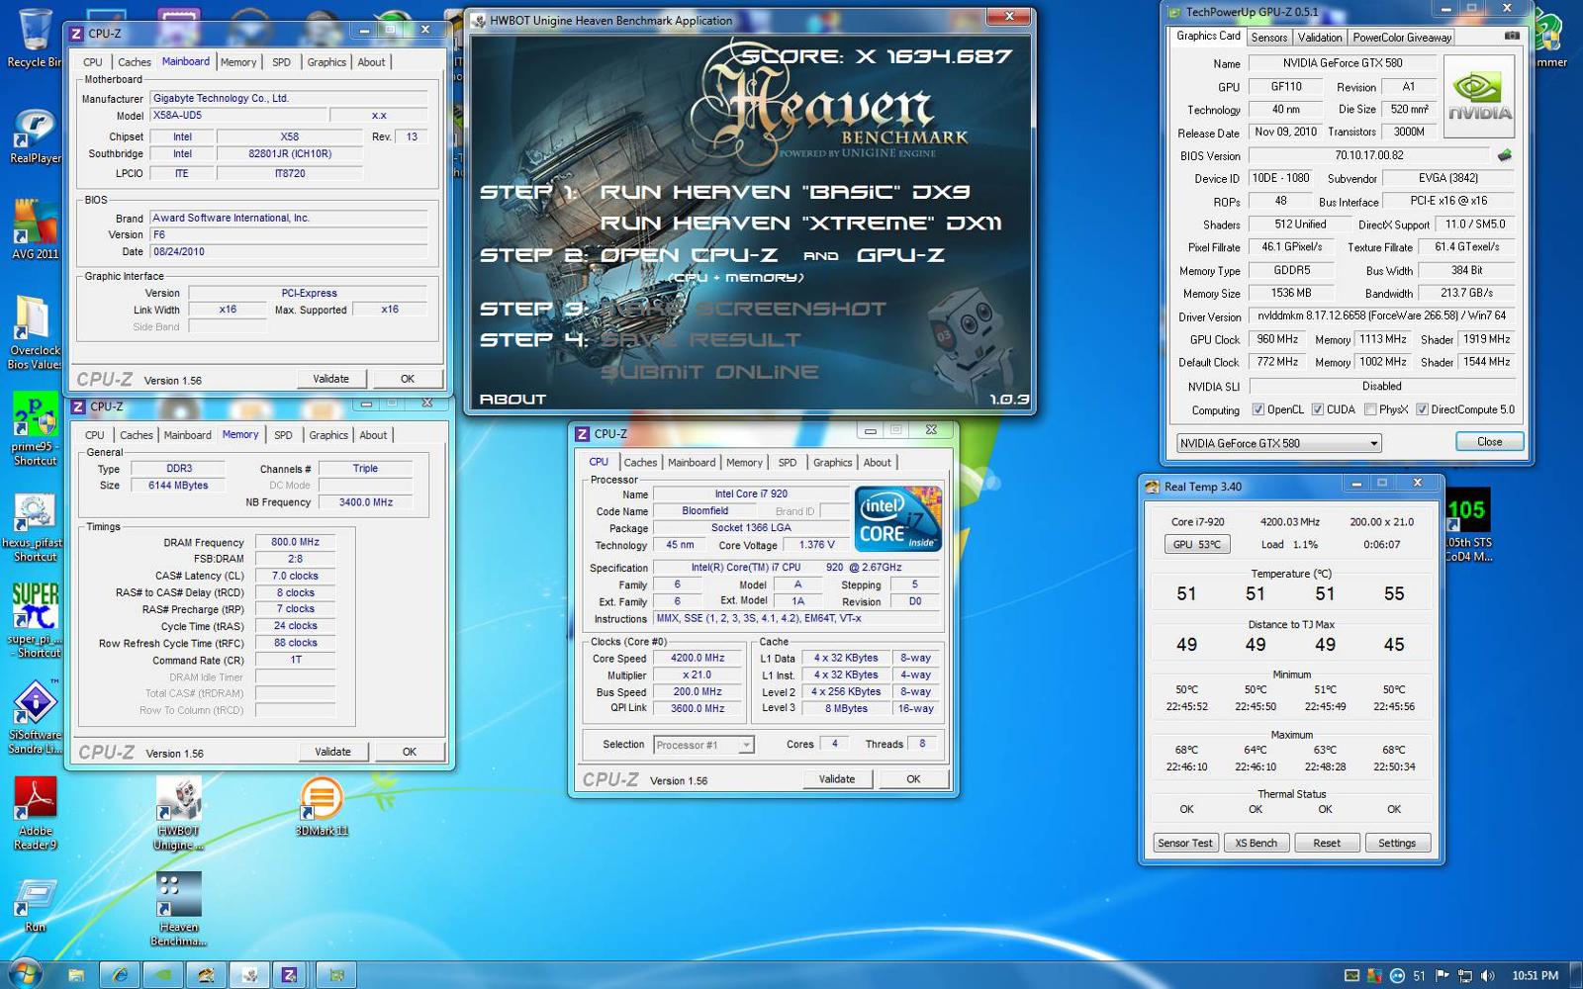
Task: Launch RealPlayer from the desktop
Action: click(x=35, y=136)
